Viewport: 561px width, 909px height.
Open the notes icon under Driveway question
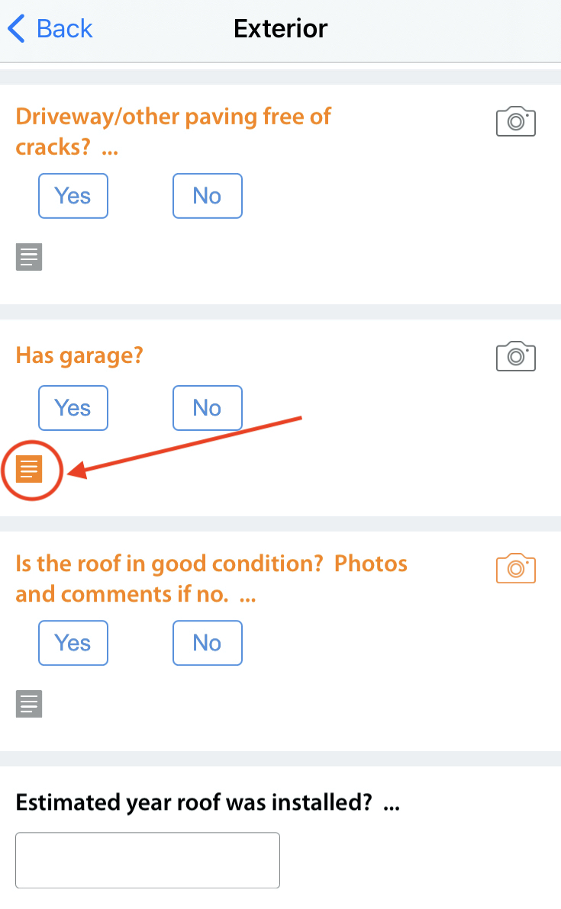[29, 258]
